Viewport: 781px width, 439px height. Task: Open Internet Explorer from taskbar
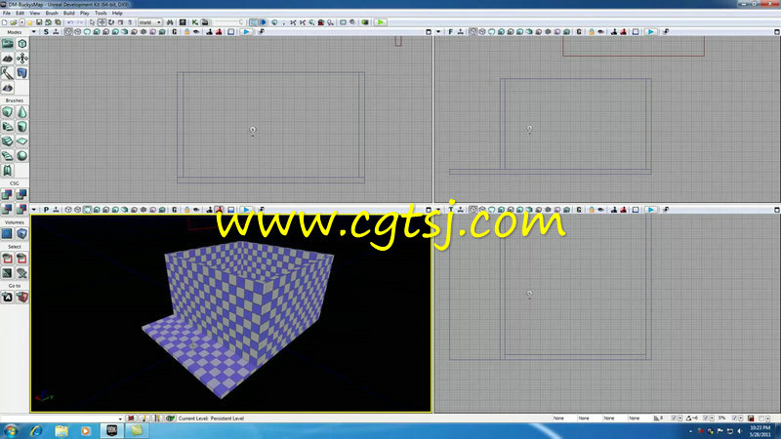point(36,430)
